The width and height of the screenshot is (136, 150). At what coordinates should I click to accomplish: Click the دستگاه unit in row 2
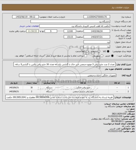[49, 92]
